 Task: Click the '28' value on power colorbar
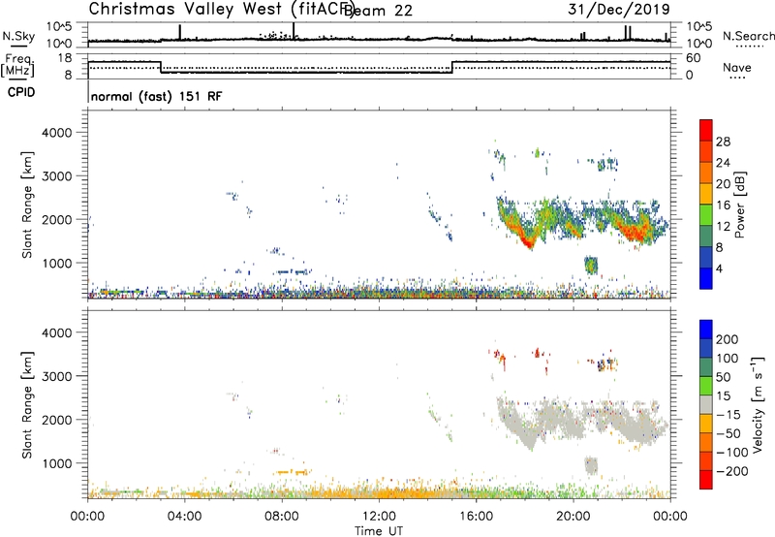tap(723, 142)
